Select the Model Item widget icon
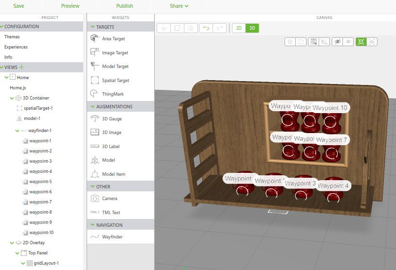The height and width of the screenshot is (270, 396). (95, 174)
